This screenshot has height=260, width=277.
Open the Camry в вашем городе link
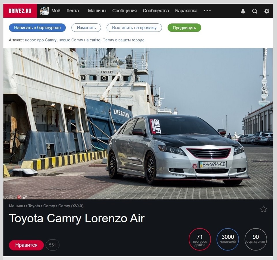click(123, 40)
